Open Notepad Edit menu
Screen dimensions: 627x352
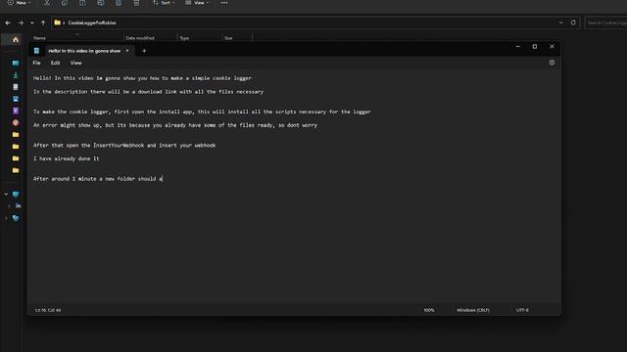[x=55, y=63]
